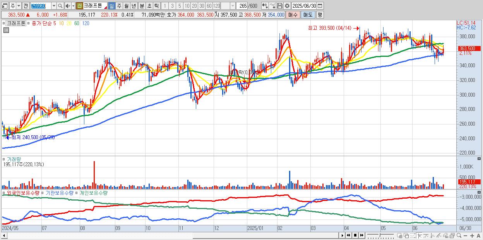Click the 265 bar count field
Viewport: 483px width, 240px height.
(242, 6)
